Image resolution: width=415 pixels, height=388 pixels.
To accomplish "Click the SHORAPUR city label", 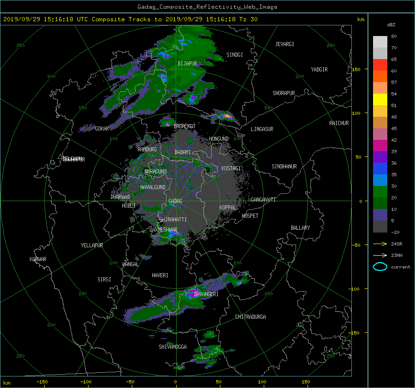I will coord(284,93).
